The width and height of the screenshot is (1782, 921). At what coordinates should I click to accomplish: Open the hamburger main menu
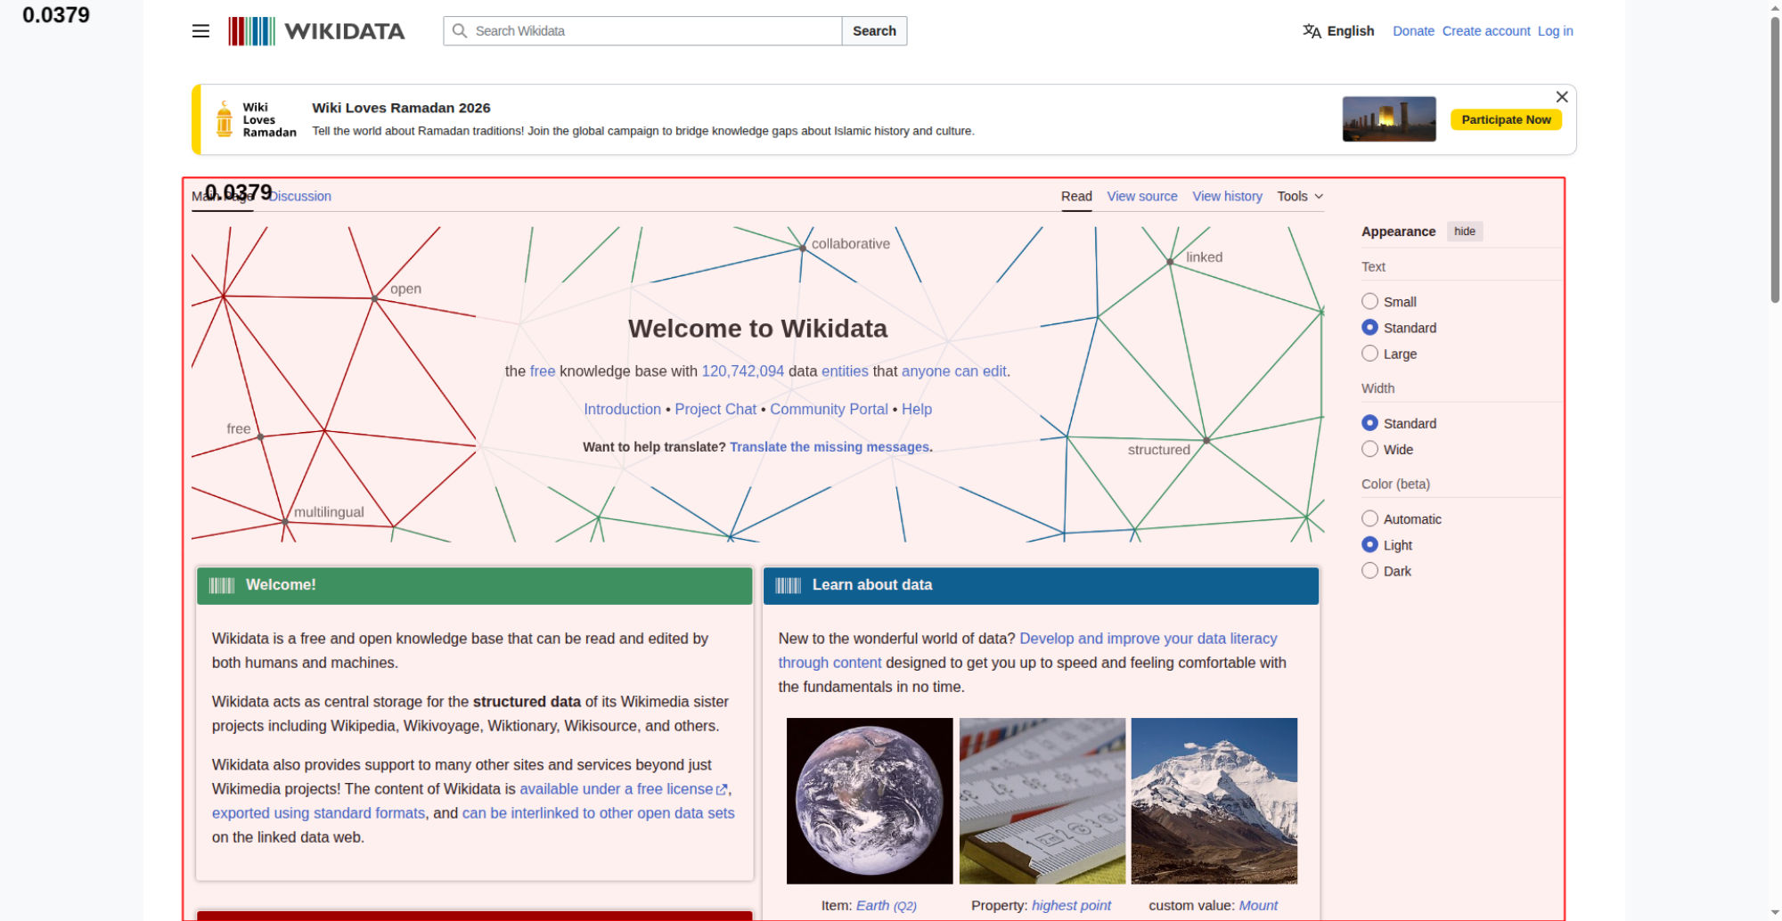(200, 31)
